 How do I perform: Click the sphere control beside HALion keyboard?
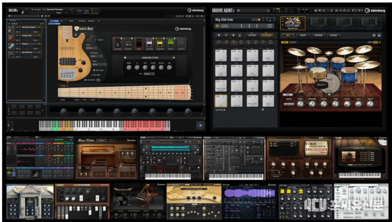[200, 126]
